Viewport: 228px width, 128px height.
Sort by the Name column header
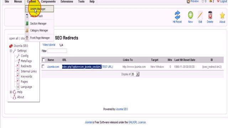(51, 60)
